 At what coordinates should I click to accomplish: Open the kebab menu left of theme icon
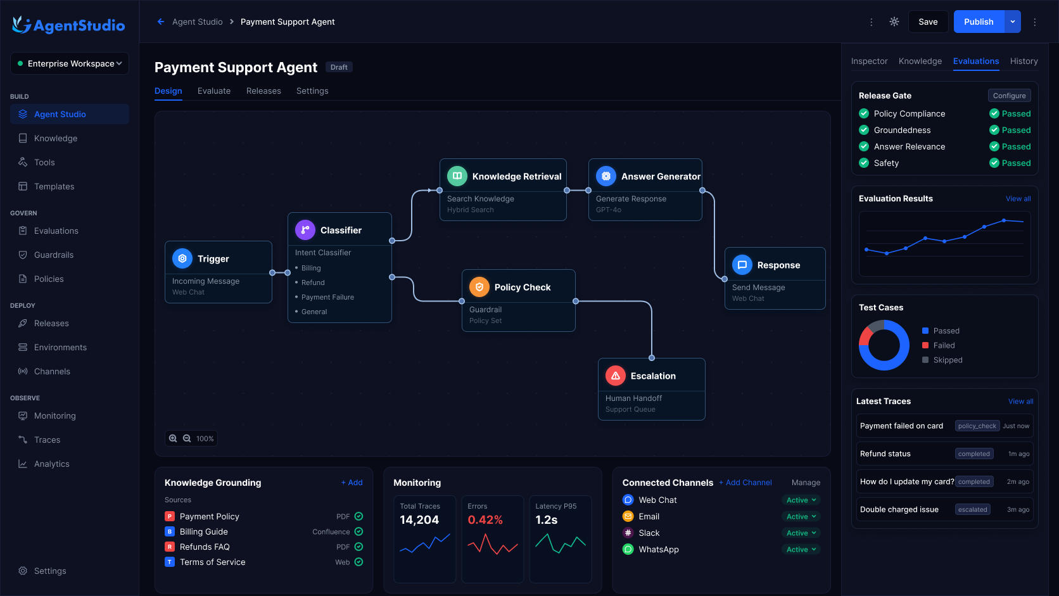(x=872, y=22)
